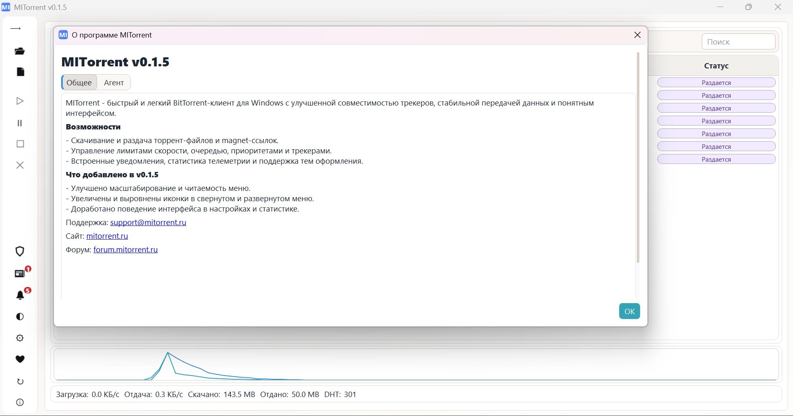Expand the sidebar menu with the arrow icon
Image resolution: width=793 pixels, height=416 pixels.
tap(16, 28)
